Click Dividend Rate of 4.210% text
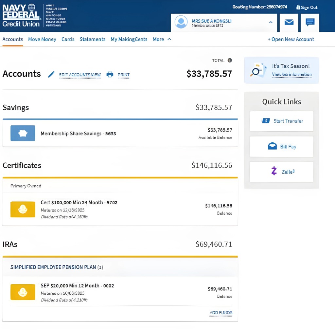335x330 pixels. (x=64, y=300)
